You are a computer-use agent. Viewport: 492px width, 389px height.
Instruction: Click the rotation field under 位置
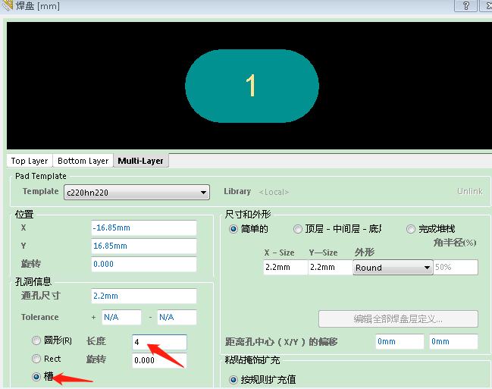[144, 264]
